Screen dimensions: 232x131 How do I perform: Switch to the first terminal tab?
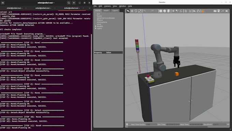point(14,8)
